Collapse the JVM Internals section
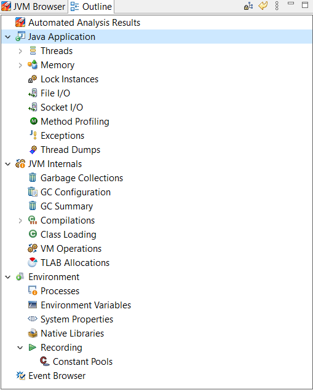 pyautogui.click(x=8, y=164)
